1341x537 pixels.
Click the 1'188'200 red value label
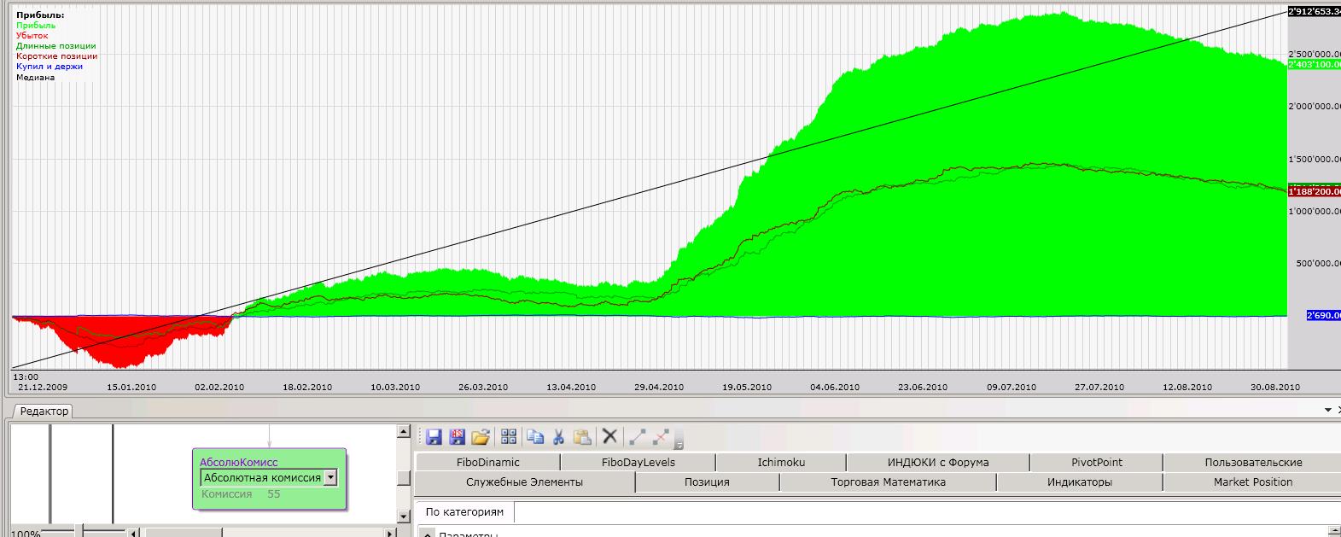[x=1315, y=191]
